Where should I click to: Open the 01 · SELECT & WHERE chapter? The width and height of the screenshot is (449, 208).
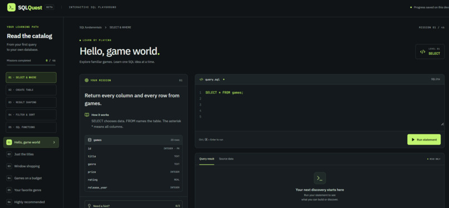coord(31,78)
